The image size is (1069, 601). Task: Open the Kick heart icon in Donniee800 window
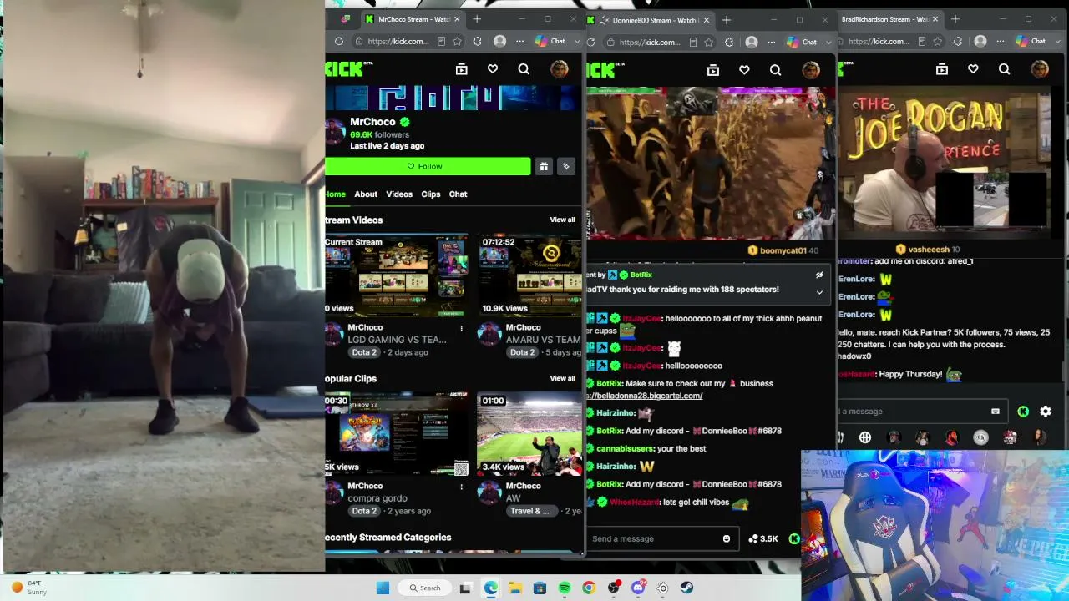pyautogui.click(x=744, y=70)
